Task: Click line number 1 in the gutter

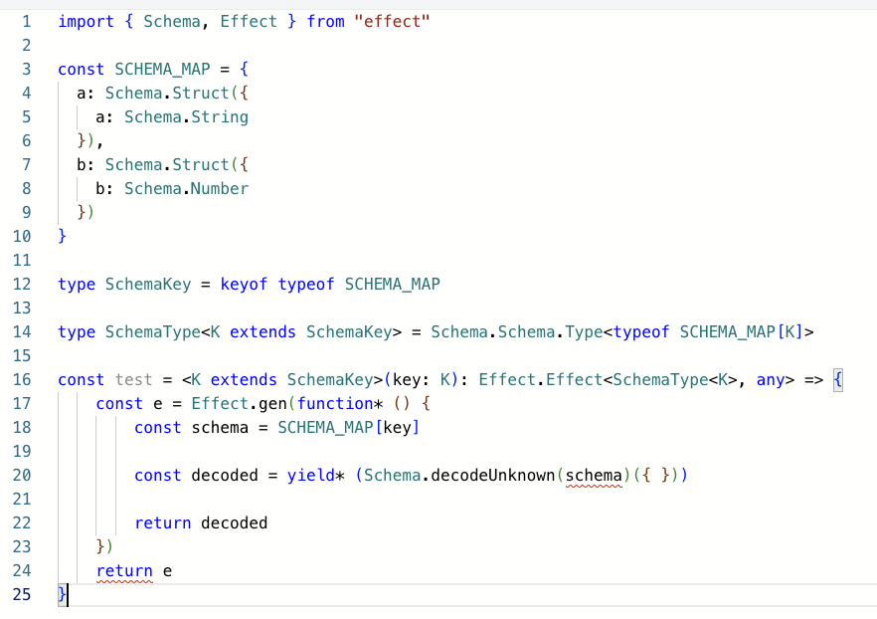Action: [x=26, y=21]
